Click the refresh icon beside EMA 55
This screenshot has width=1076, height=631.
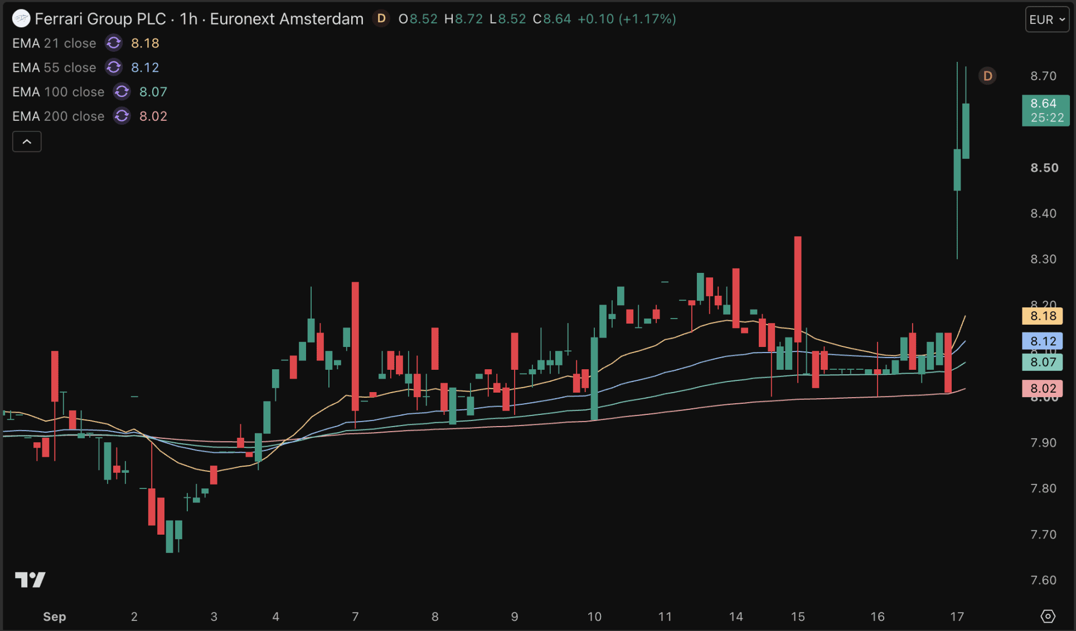[114, 67]
